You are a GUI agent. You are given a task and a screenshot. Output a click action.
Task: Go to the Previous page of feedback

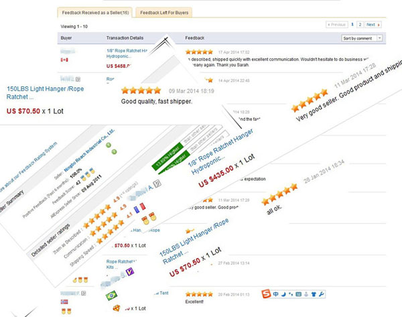pos(337,25)
